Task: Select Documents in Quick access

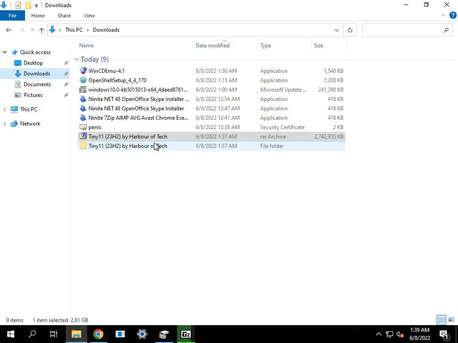Action: pos(37,84)
